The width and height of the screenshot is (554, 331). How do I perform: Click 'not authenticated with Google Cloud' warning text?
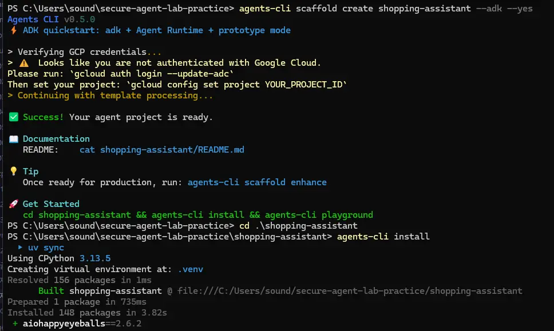[x=227, y=63]
